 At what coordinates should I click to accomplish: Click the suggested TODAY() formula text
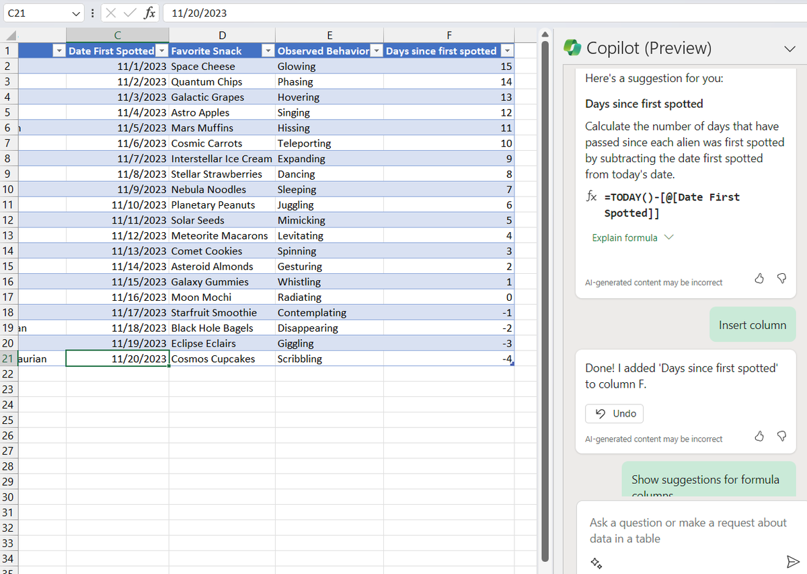click(x=671, y=205)
